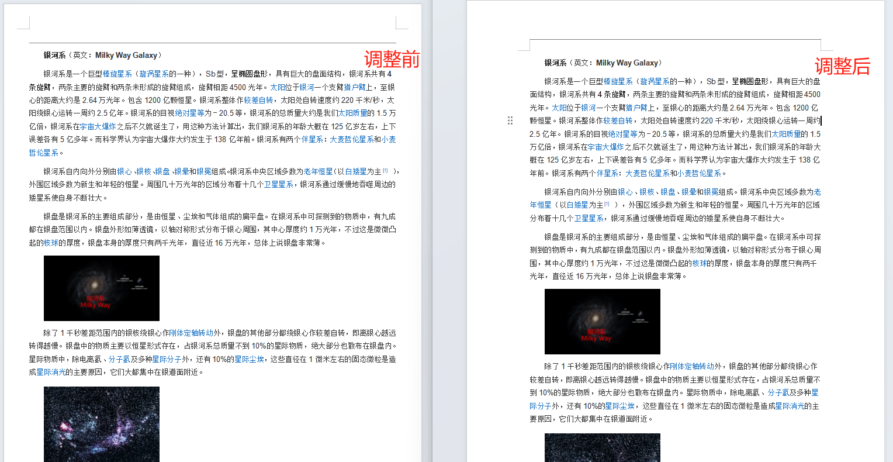Open 宇宙大爆炸 link in right document
893x462 pixels.
(606, 147)
